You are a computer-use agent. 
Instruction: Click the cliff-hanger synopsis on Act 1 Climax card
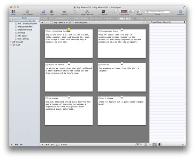(121, 103)
